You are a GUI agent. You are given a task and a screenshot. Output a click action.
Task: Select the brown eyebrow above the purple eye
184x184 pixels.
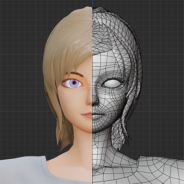point(75,74)
